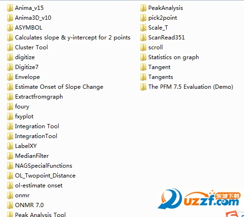Select the Tangents folder icon
244x217 pixels.
point(143,77)
